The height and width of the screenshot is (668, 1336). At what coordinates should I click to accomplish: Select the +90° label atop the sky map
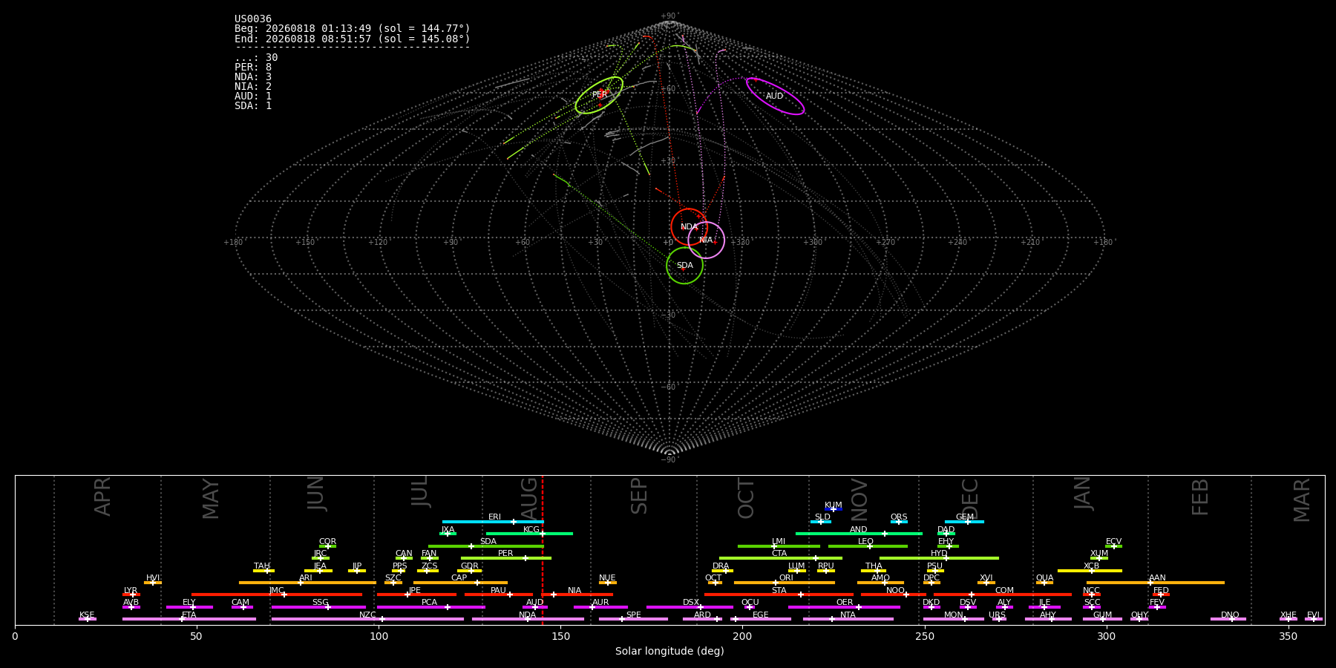(x=669, y=16)
